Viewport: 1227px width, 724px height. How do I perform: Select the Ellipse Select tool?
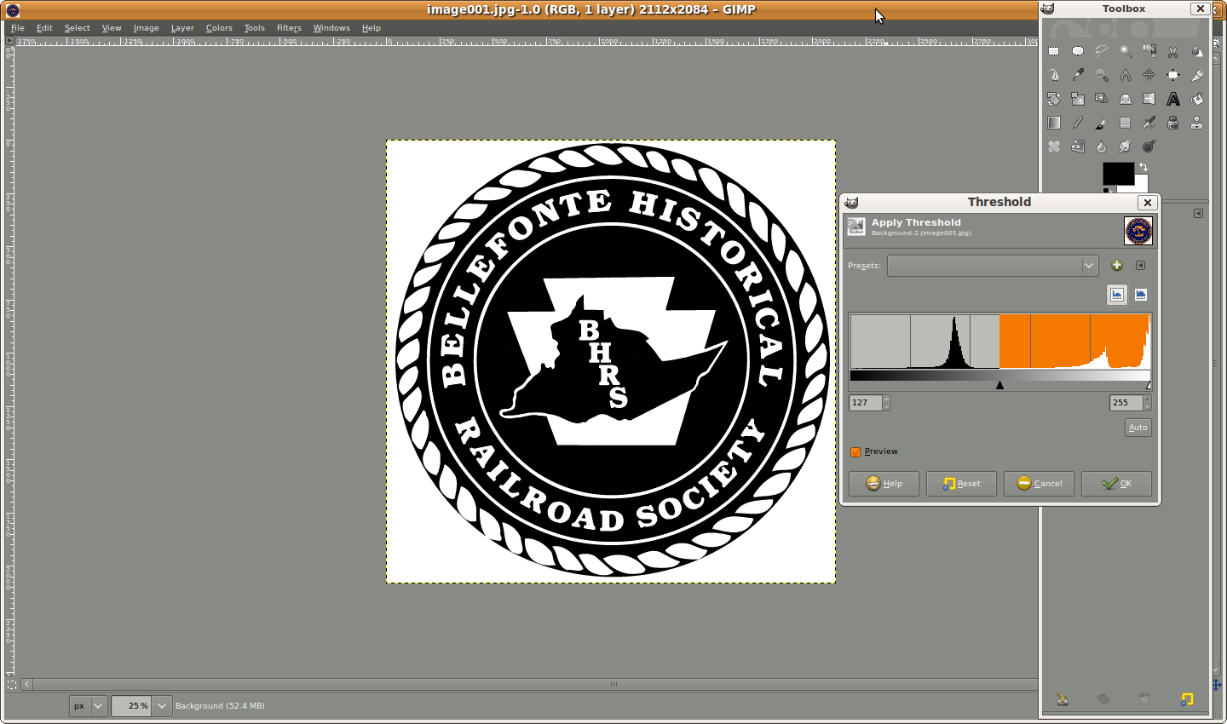coord(1078,51)
